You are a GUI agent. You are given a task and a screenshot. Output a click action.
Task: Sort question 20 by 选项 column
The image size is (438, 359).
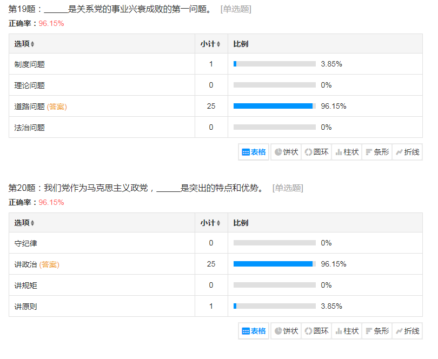coord(24,223)
